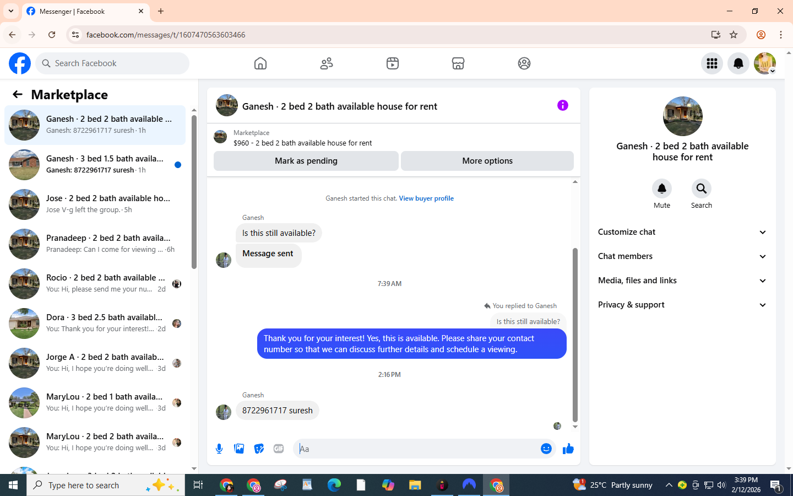This screenshot has height=496, width=793.
Task: Search in conversation magnifier icon
Action: pyautogui.click(x=702, y=188)
